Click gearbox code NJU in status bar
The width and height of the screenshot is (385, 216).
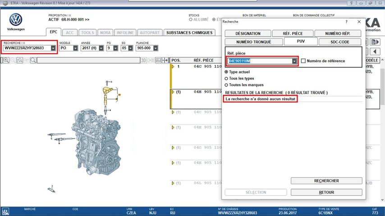click(152, 213)
